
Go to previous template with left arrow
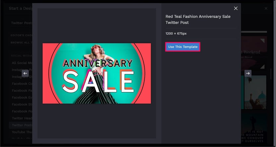(x=25, y=73)
